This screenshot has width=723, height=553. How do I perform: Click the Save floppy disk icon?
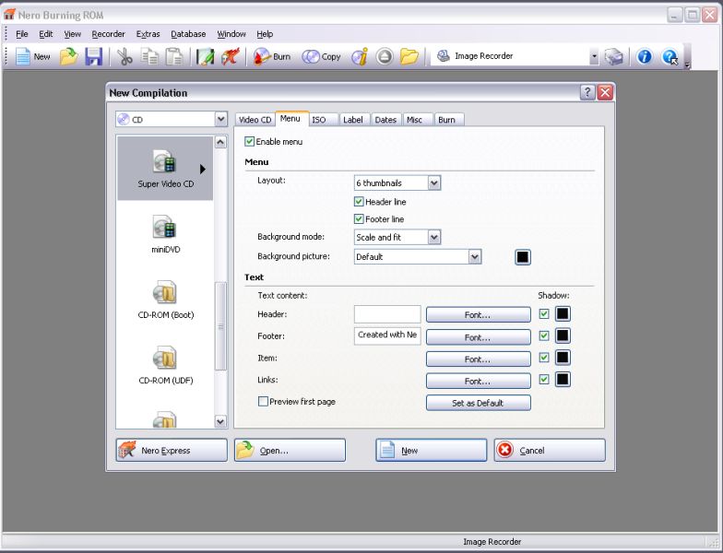(94, 57)
